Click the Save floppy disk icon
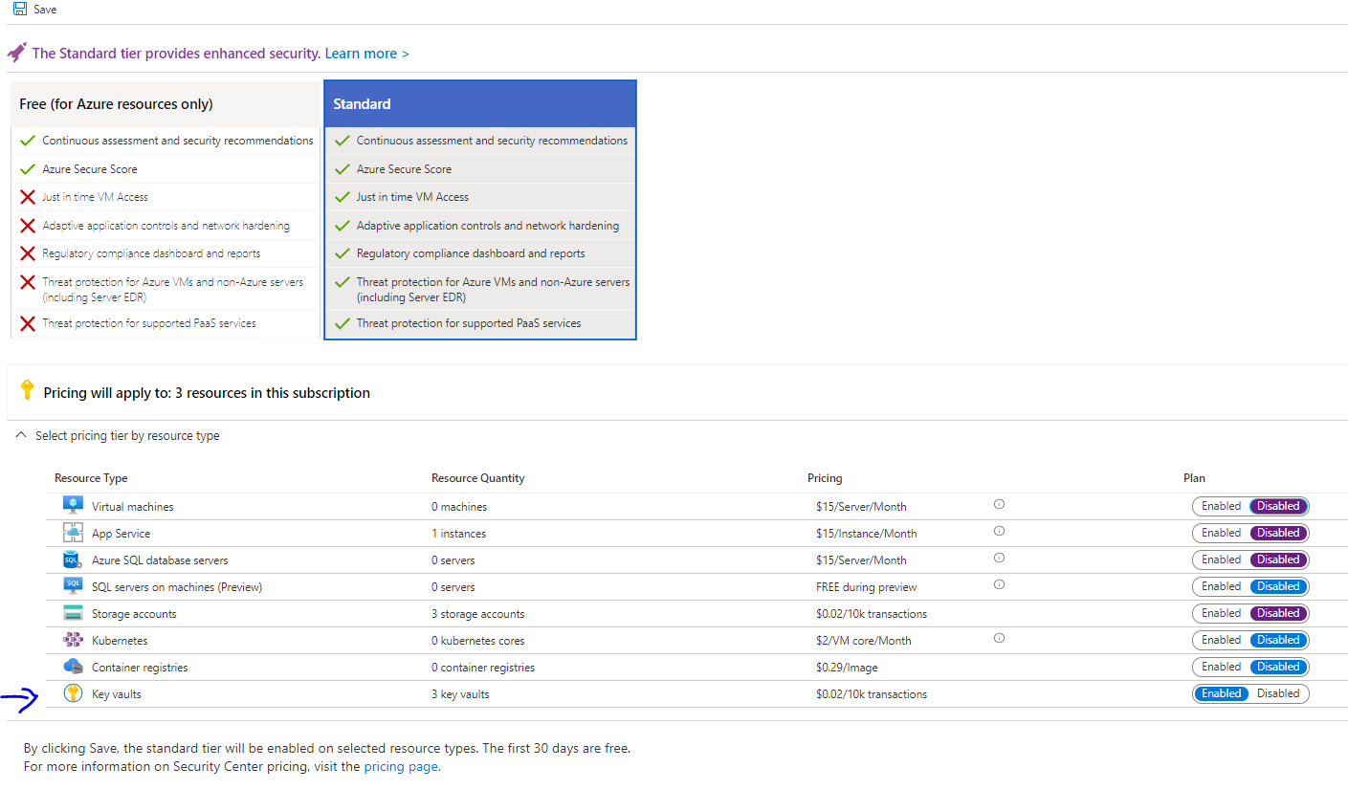This screenshot has width=1348, height=790. (20, 9)
